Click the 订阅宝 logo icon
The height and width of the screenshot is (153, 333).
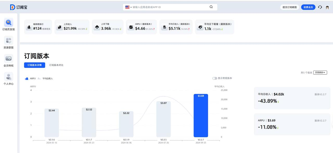click(12, 7)
